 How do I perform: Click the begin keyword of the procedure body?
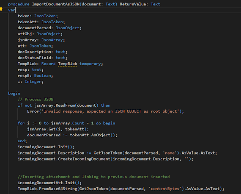[x=14, y=94]
